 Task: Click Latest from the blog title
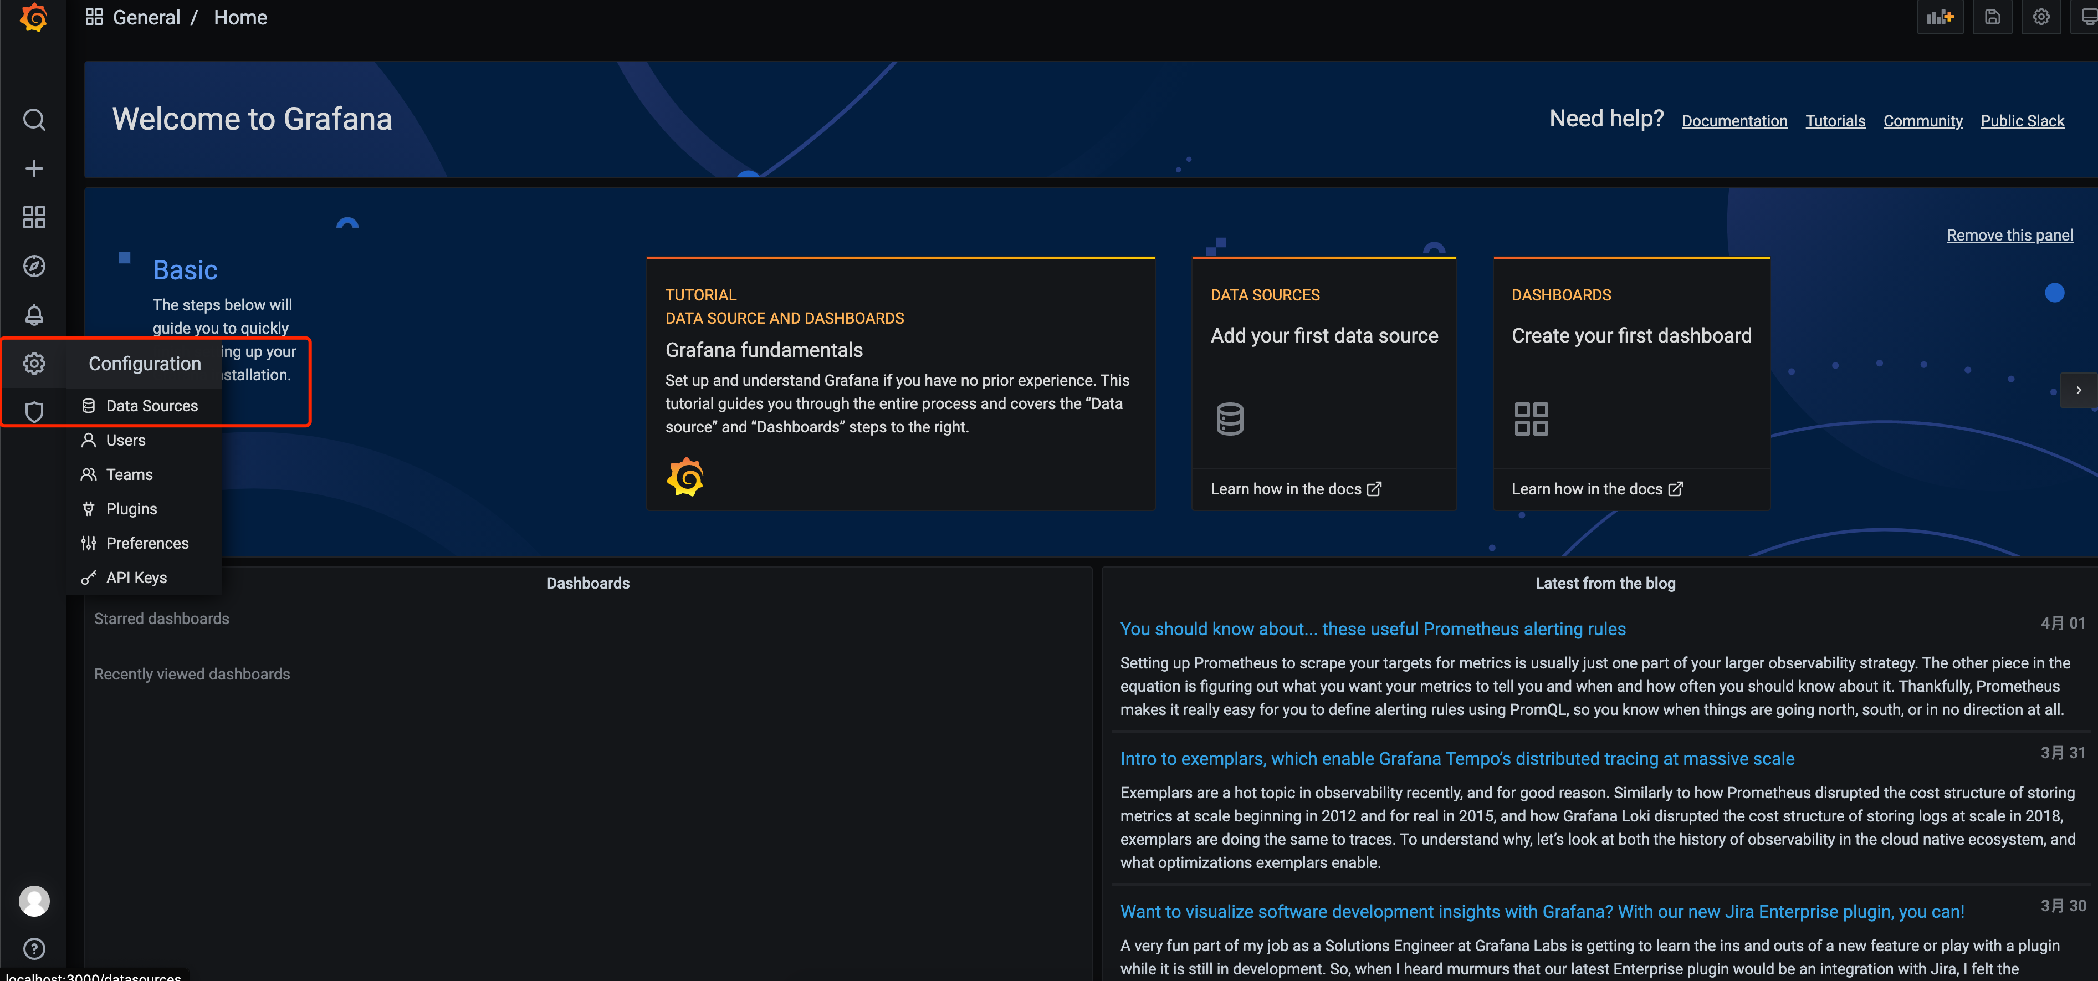[x=1604, y=584]
